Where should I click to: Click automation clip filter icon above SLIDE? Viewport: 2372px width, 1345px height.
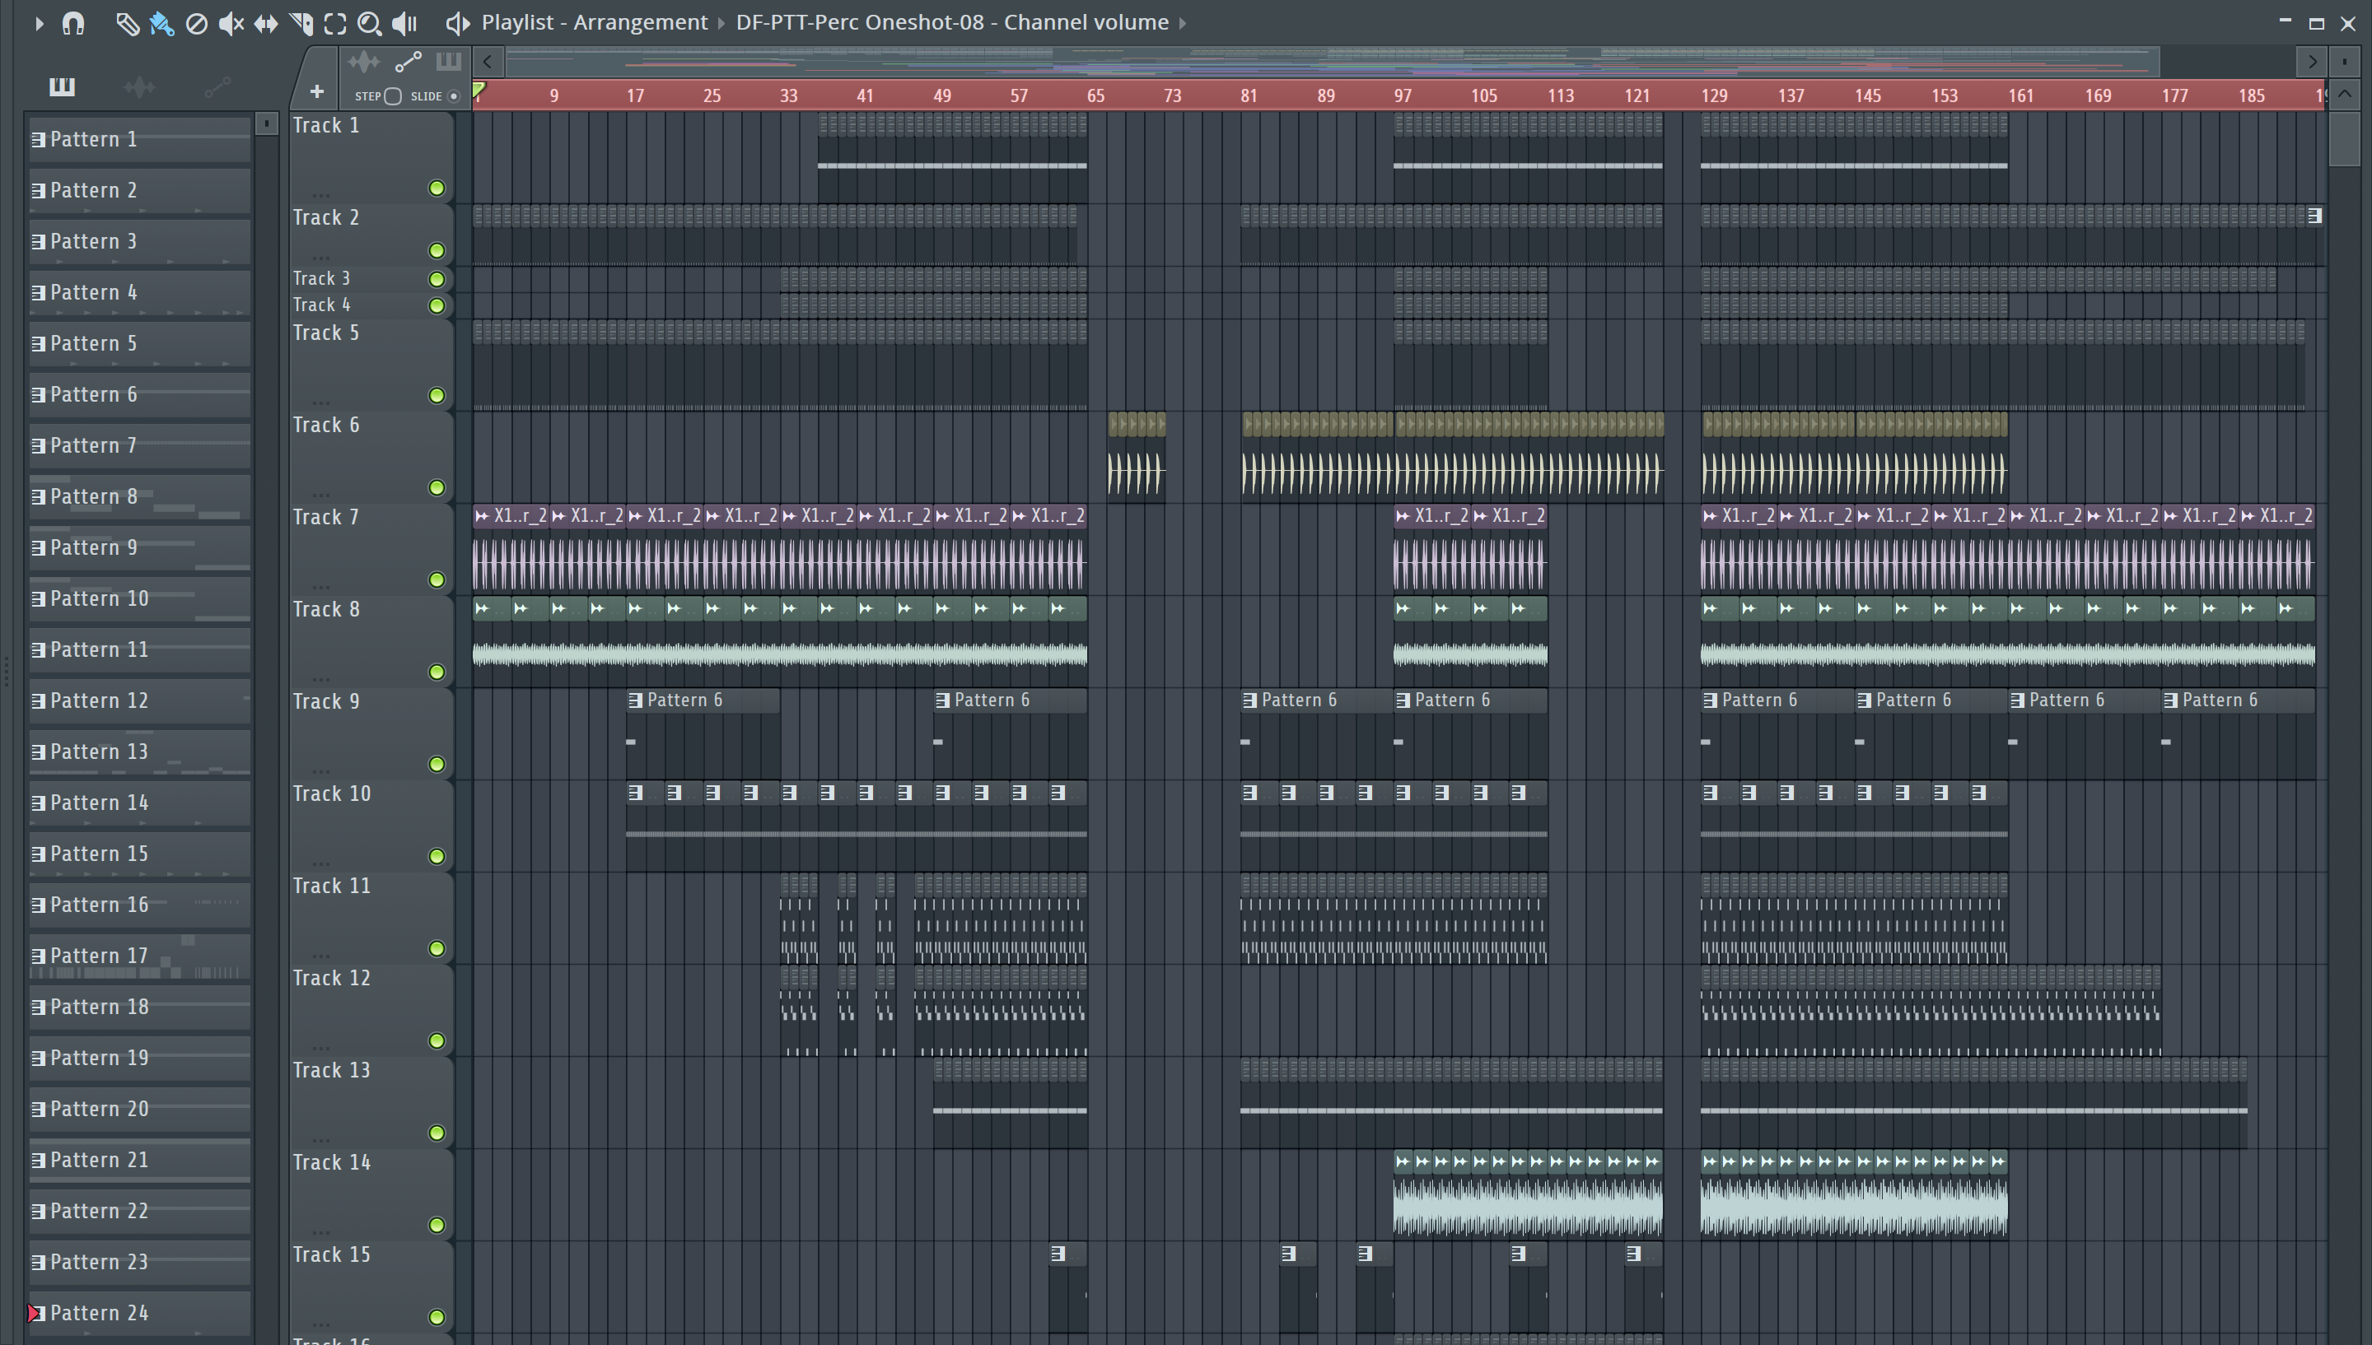(x=408, y=62)
